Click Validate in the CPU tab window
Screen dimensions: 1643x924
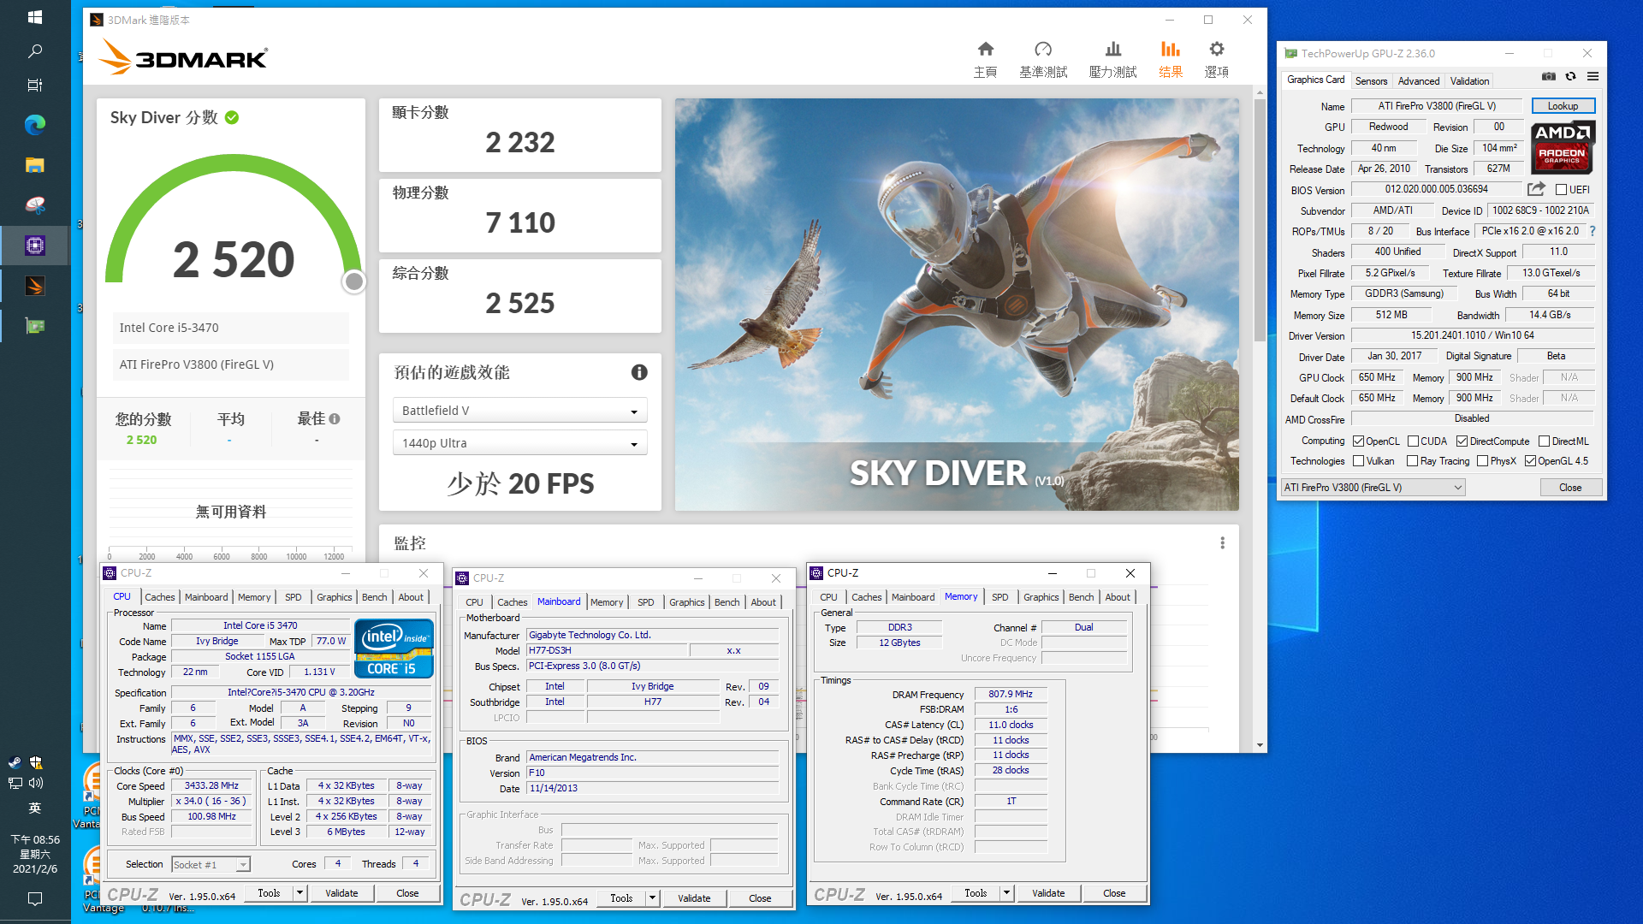coord(341,893)
